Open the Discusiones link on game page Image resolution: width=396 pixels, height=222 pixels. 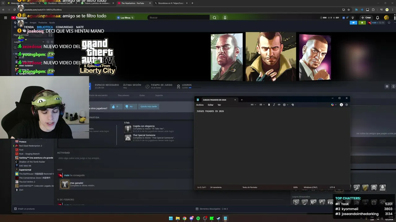click(123, 95)
